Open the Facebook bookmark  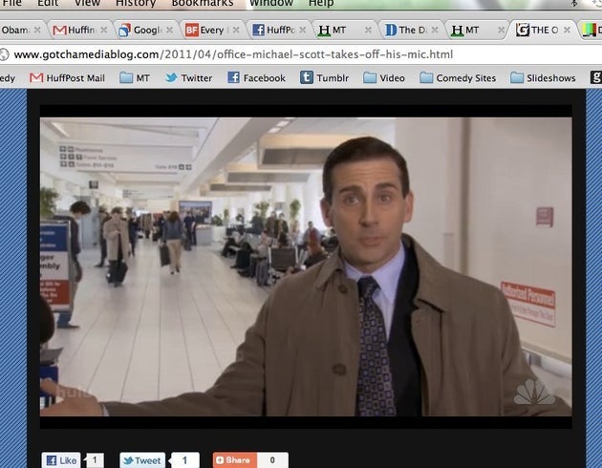coord(256,78)
